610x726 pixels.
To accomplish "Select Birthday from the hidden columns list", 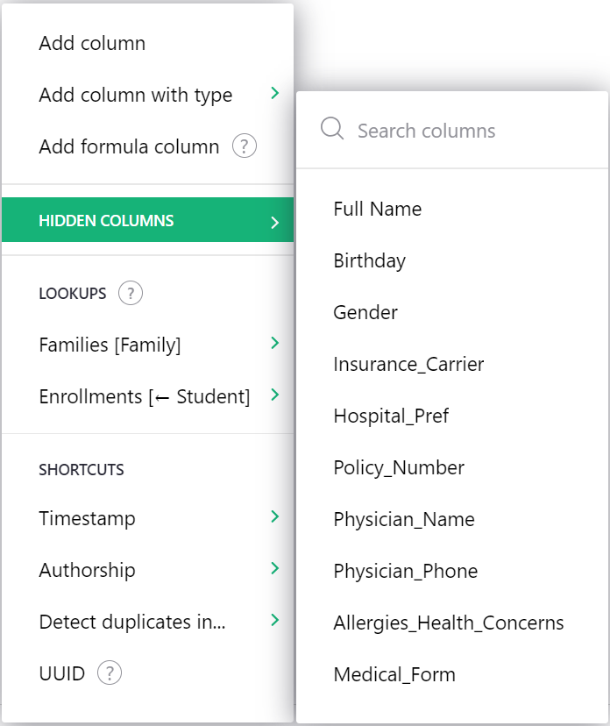I will [x=368, y=260].
